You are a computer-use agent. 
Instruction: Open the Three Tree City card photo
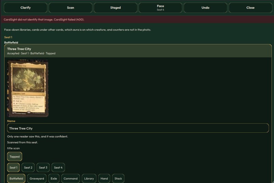pyautogui.click(x=28, y=89)
